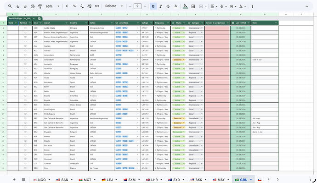The image size is (317, 183).
Task: Open the Real Life Flight List_GRU table menu
Action: point(34,18)
